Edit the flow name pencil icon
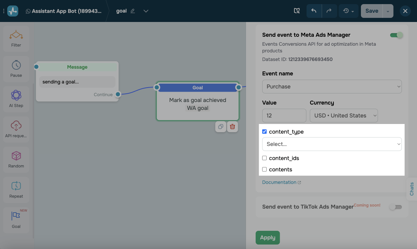Image resolution: width=417 pixels, height=249 pixels. click(x=133, y=11)
